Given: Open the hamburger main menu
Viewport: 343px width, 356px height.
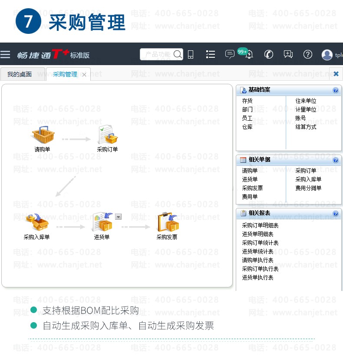Looking at the screenshot, I should click(x=5, y=55).
